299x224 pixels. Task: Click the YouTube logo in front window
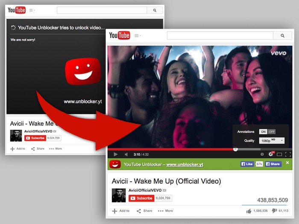click(120, 35)
